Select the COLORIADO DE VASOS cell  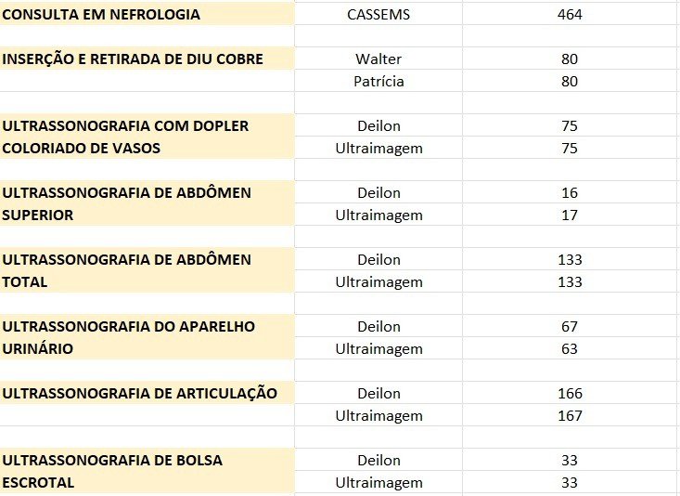click(147, 148)
